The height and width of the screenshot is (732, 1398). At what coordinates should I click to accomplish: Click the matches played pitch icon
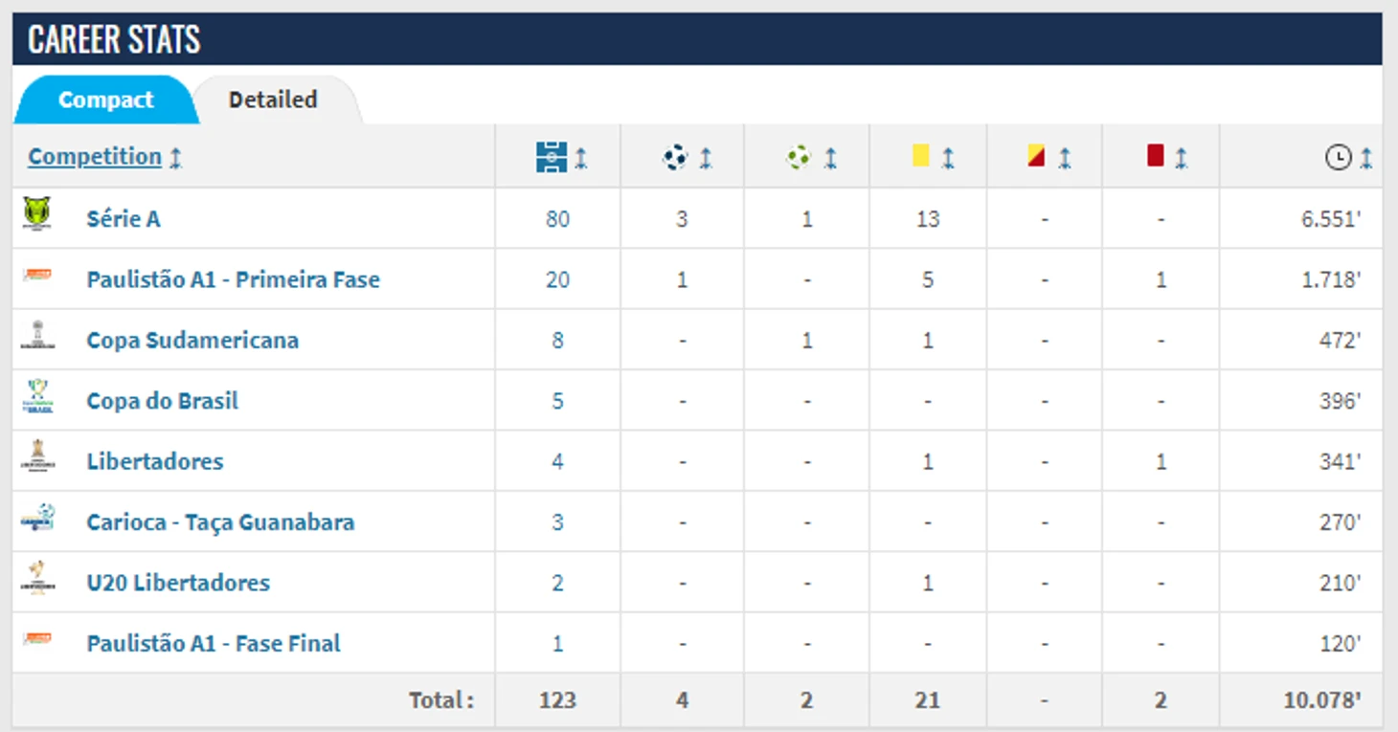point(552,157)
